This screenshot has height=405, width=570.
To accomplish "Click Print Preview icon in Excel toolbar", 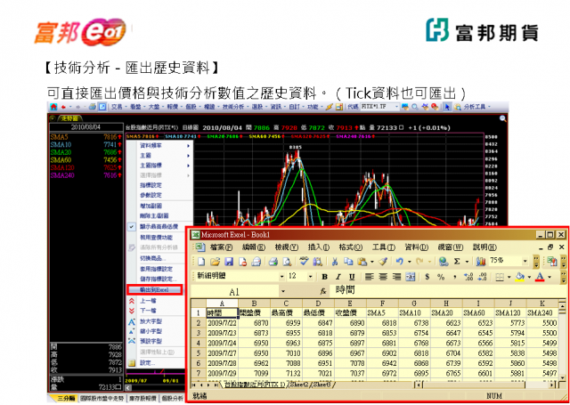I will click(287, 261).
